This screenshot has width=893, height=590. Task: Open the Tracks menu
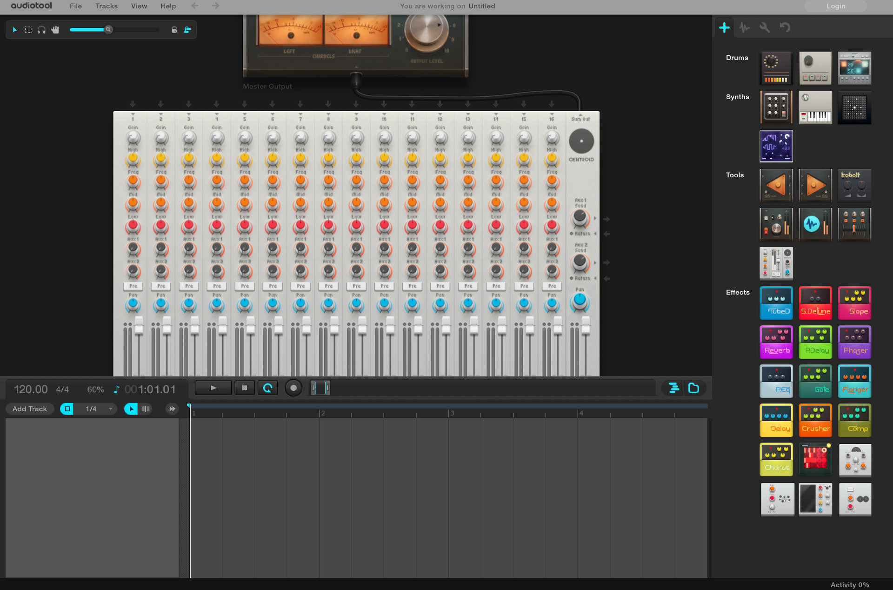(x=107, y=6)
